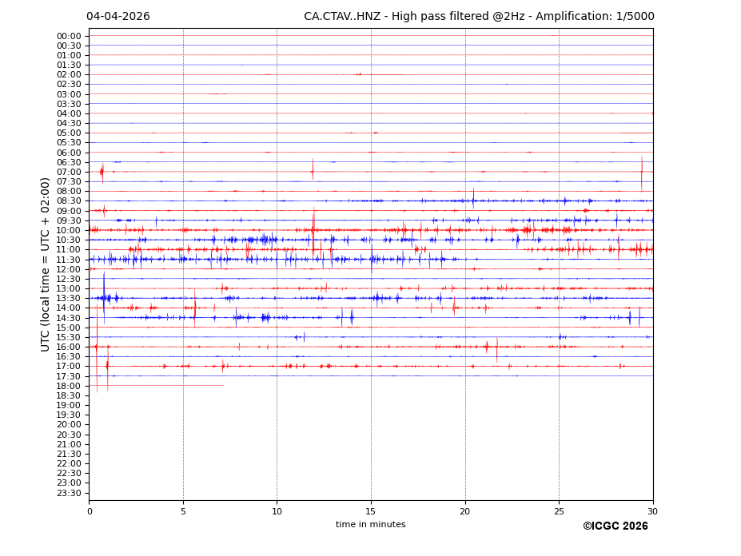Viewport: 741px width, 556px height.
Task: Click the 20 minute x-axis tick label
Action: click(x=465, y=511)
